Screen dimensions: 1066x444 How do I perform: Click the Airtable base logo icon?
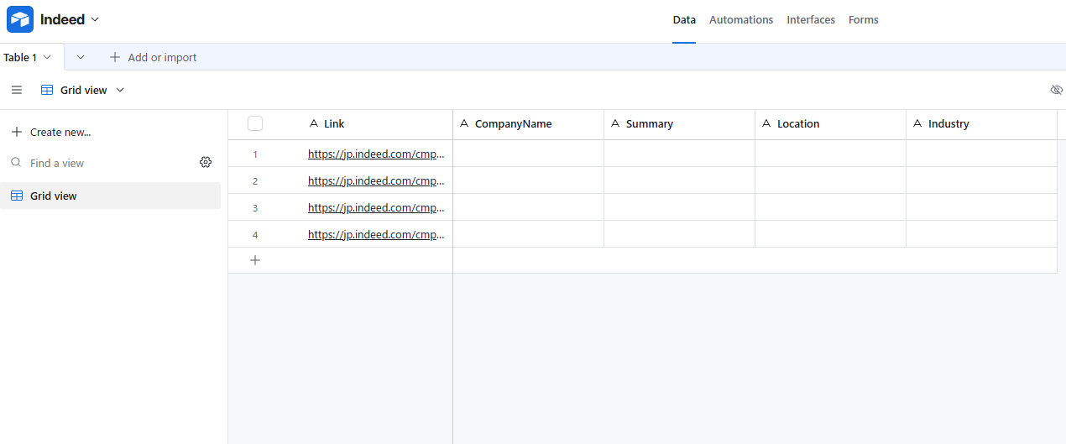(20, 19)
